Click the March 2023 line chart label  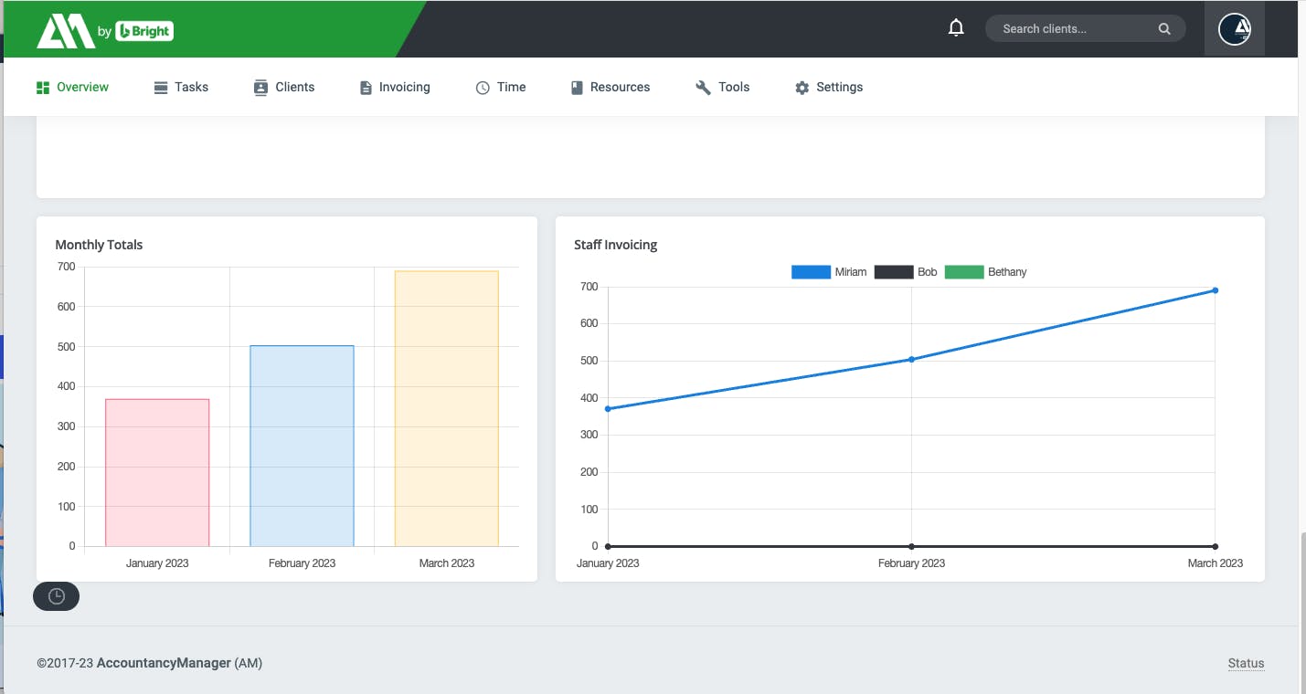1215,563
